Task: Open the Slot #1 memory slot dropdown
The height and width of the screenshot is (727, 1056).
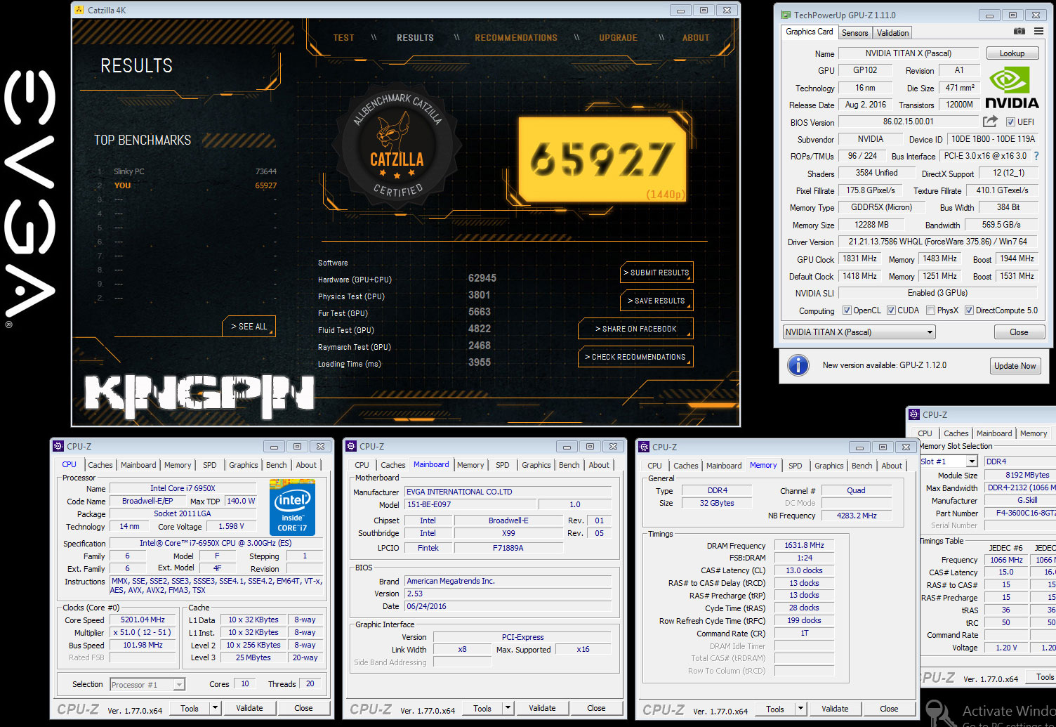Action: (x=949, y=461)
